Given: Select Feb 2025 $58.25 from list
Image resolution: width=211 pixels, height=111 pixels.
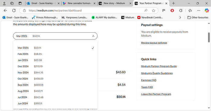Looking at the screenshot, I should coord(55,54).
